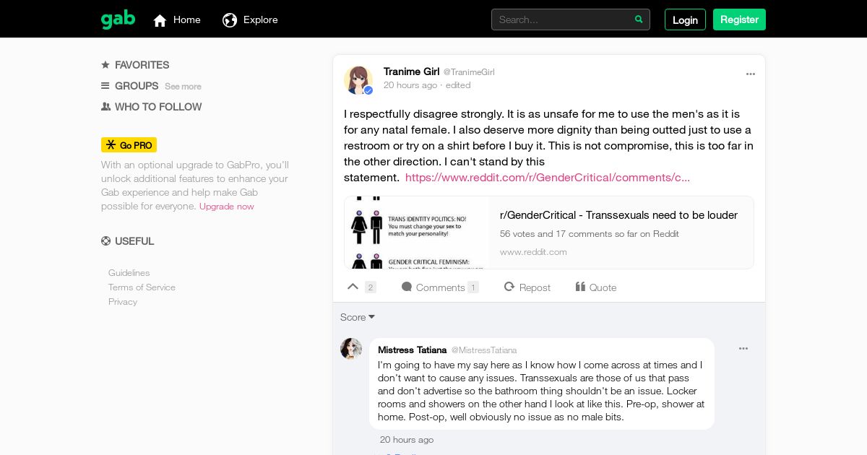This screenshot has width=867, height=455.
Task: Open the Terms of Service link
Action: [x=142, y=287]
